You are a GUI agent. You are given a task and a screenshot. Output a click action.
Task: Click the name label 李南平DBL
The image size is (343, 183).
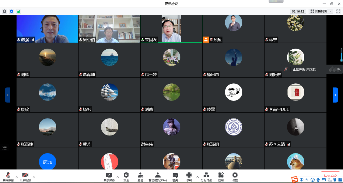pyautogui.click(x=279, y=109)
